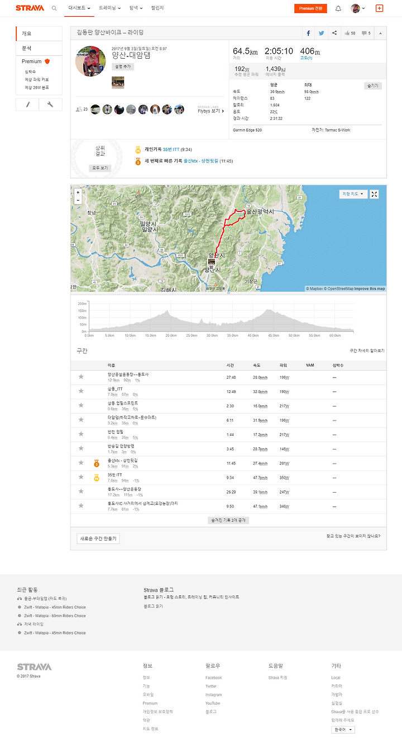402x747 pixels.
Task: Collapse activity header with up arrow
Action: coord(380,33)
